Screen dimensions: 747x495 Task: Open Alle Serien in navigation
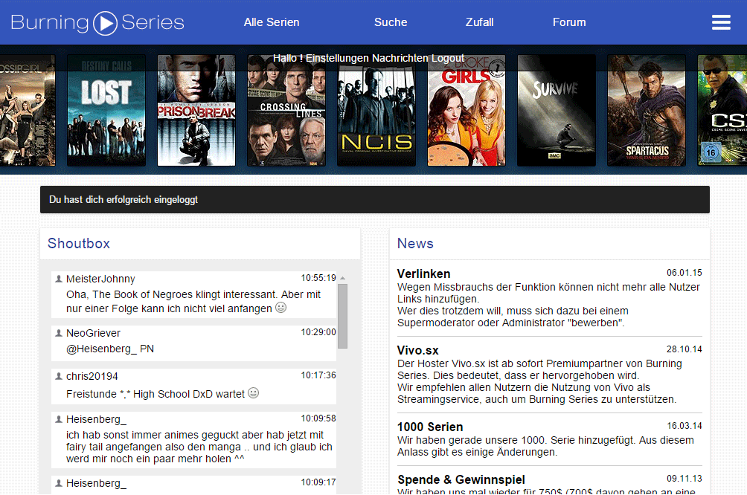272,22
